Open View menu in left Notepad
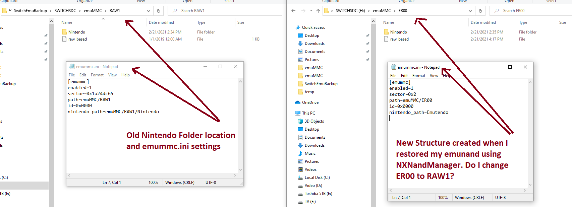The width and height of the screenshot is (572, 207). coord(112,75)
